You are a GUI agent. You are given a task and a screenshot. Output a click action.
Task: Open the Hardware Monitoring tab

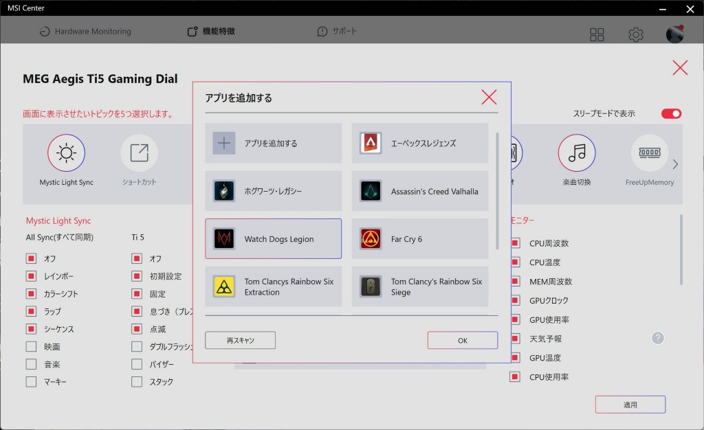(85, 32)
